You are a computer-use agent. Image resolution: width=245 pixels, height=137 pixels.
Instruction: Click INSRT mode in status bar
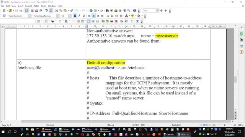point(136,125)
